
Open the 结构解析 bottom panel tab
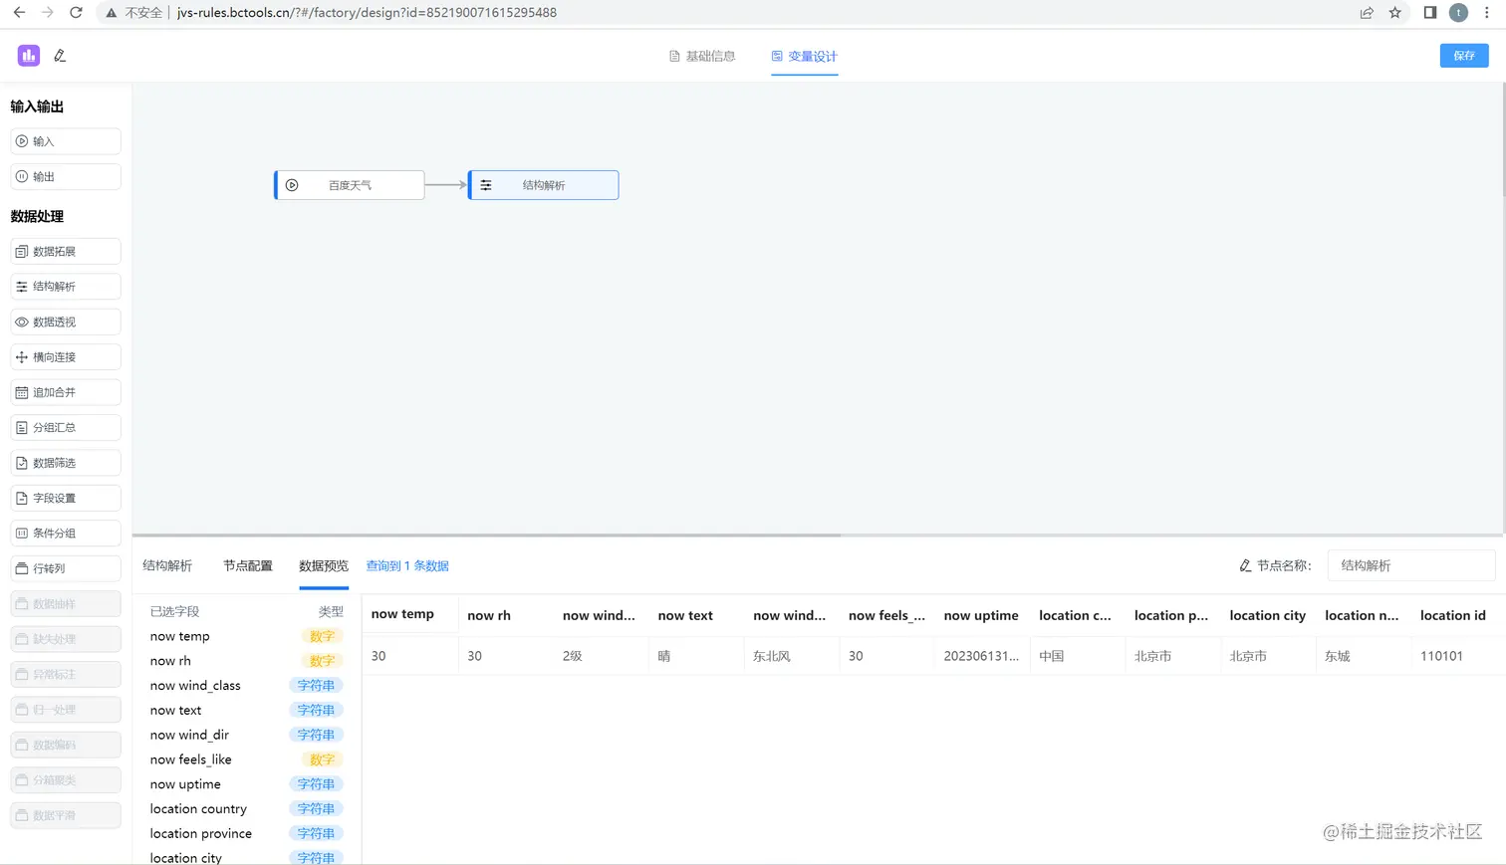coord(167,565)
